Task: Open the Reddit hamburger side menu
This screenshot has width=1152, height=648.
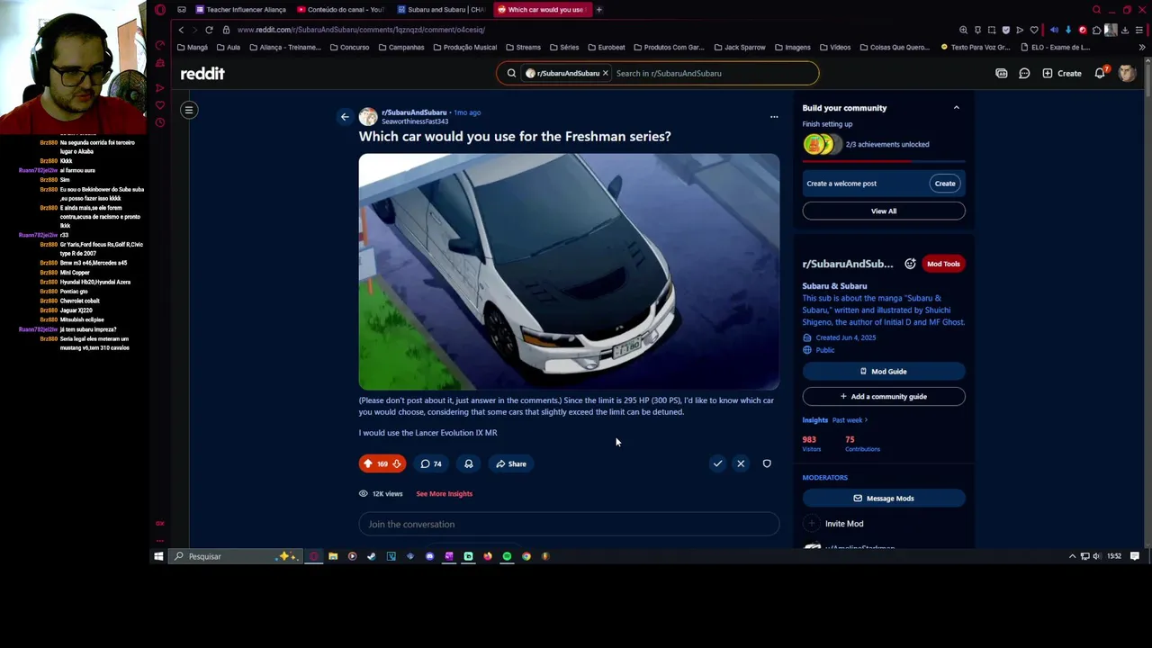Action: 189,110
